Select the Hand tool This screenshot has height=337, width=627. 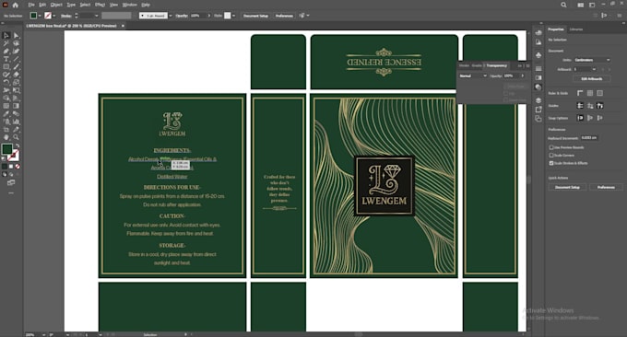6,137
